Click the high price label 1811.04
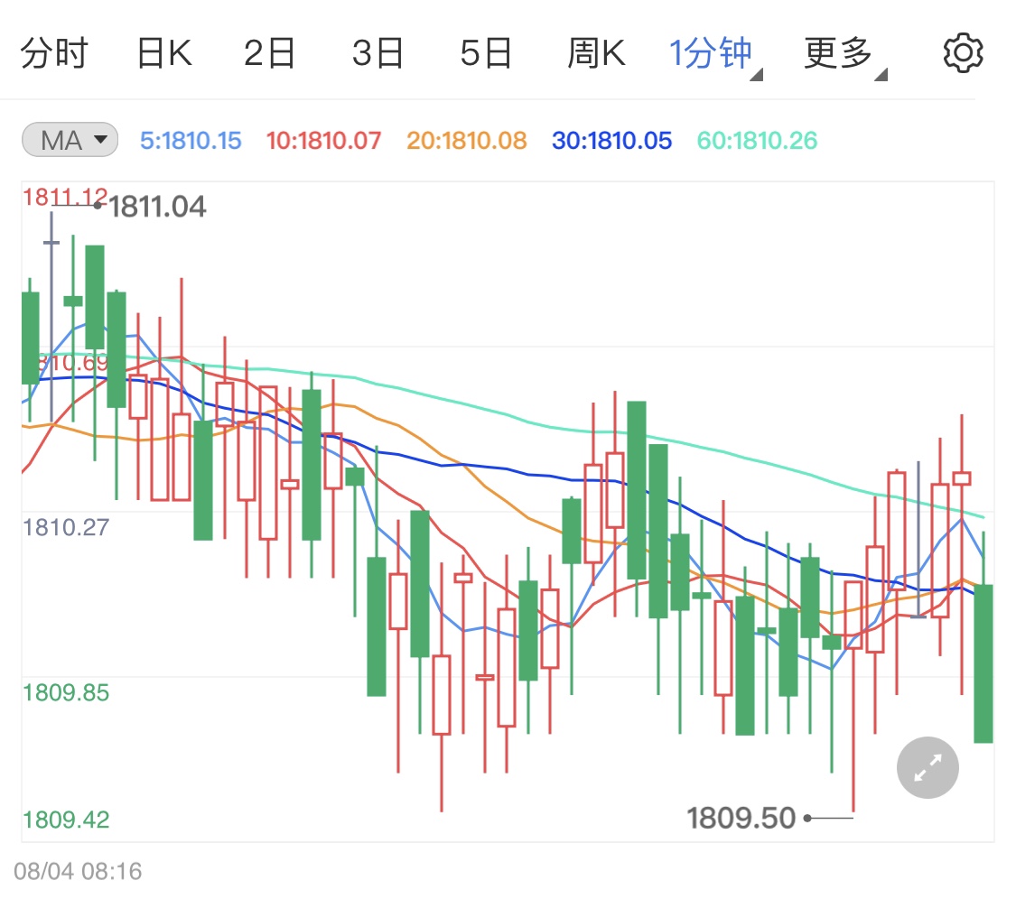 (157, 208)
